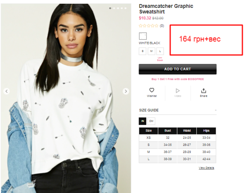Click the Wishlist heart icon

click(x=152, y=90)
